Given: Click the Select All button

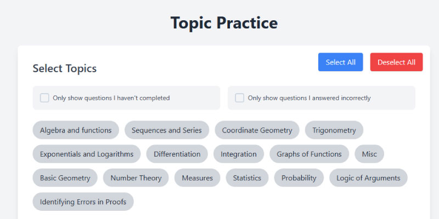Looking at the screenshot, I should point(340,62).
